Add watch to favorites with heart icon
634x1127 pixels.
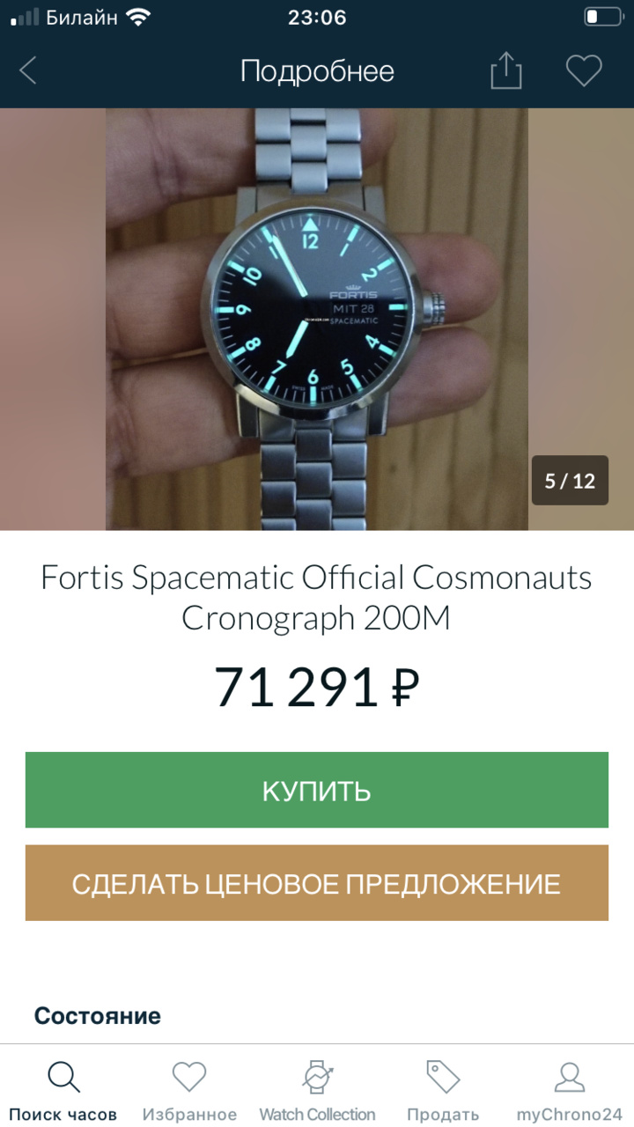coord(583,70)
